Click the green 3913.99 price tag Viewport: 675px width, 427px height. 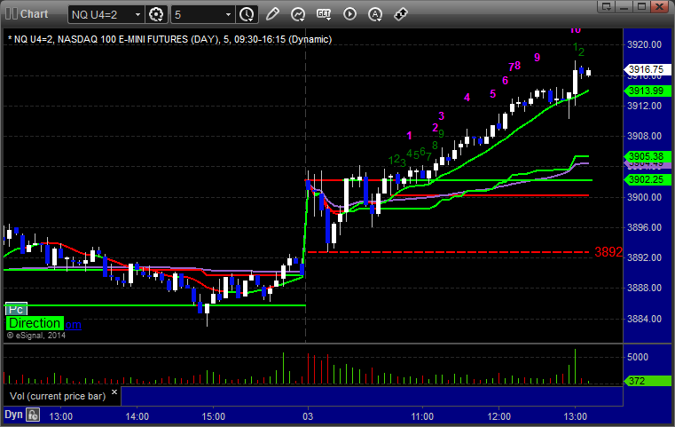pos(647,91)
